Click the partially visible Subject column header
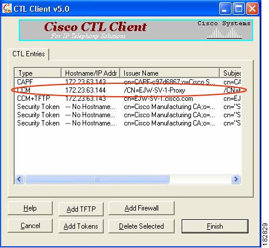Image resolution: width=269 pixels, height=248 pixels. (x=230, y=73)
